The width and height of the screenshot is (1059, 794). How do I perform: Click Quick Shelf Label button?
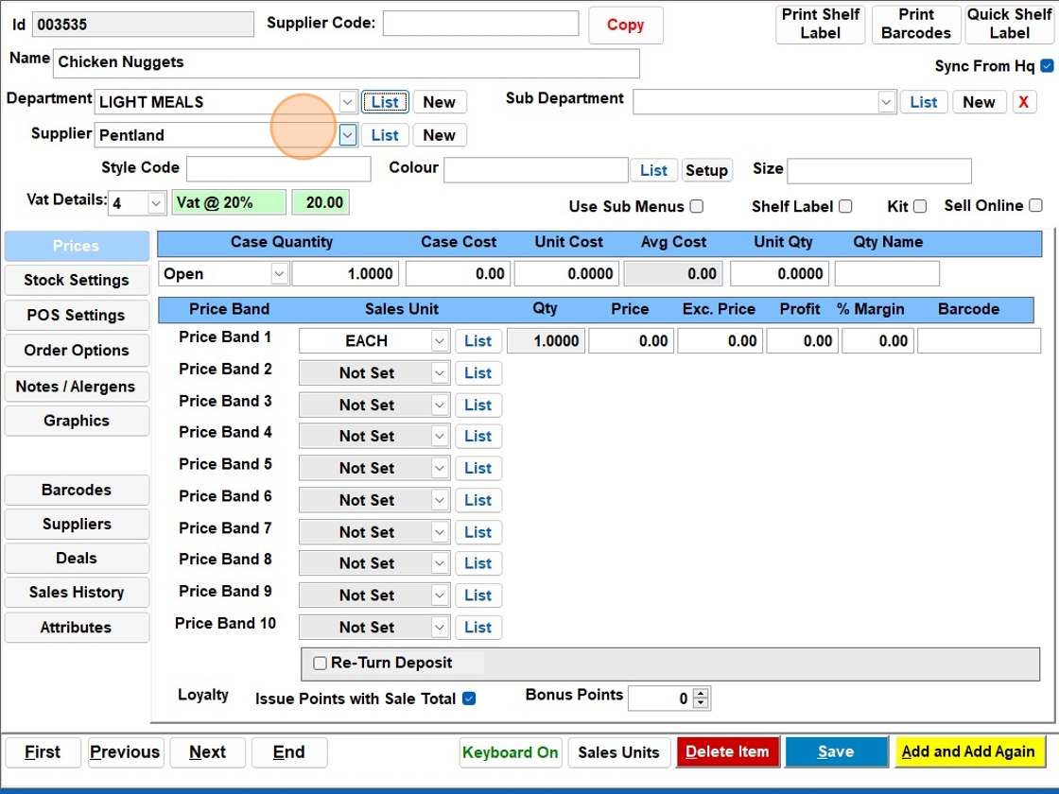click(x=1009, y=25)
